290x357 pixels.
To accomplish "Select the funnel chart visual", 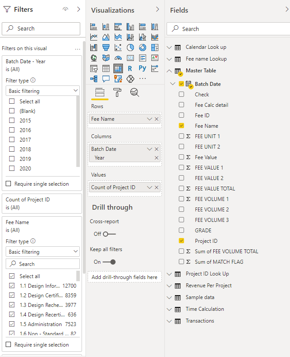I will coord(106,48).
